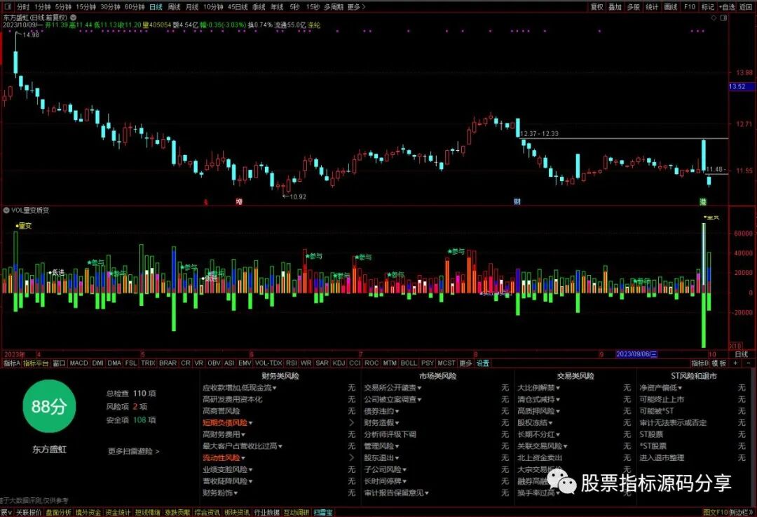
Task: Click 指标A tab
Action: (x=12, y=363)
